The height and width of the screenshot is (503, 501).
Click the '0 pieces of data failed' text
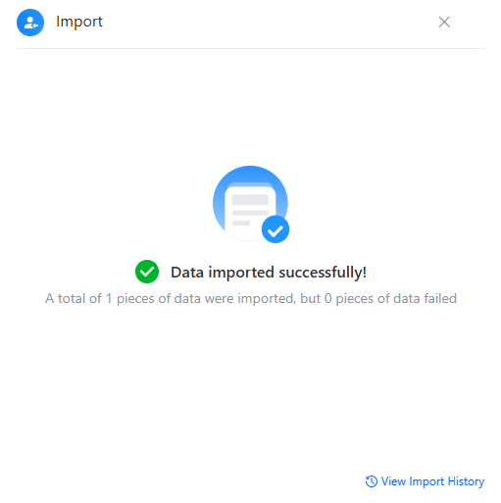pyautogui.click(x=390, y=298)
